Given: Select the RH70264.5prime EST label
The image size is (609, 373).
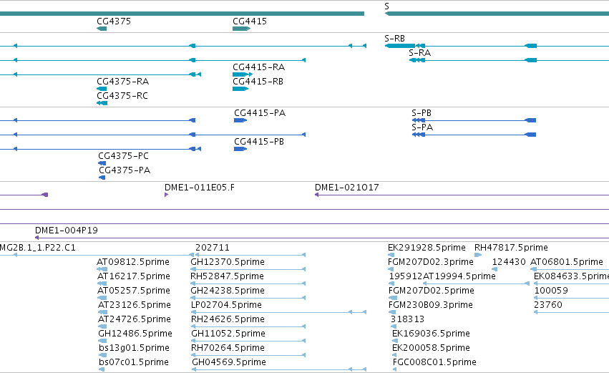Looking at the screenshot, I should [228, 349].
